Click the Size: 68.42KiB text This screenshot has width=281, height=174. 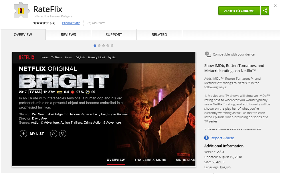click(214, 162)
